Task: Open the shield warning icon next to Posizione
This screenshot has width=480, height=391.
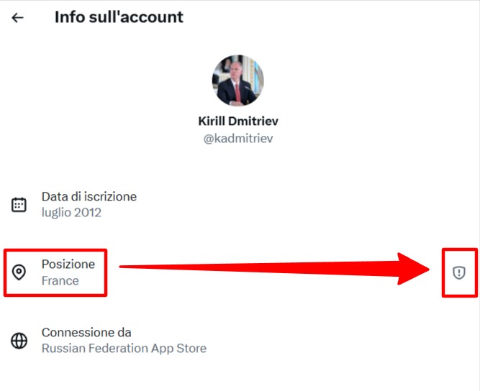Action: click(x=459, y=272)
